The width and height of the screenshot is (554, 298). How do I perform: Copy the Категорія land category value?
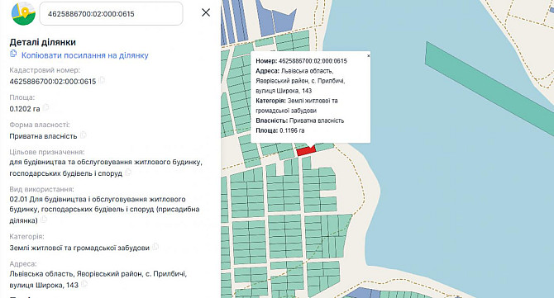pos(155,247)
